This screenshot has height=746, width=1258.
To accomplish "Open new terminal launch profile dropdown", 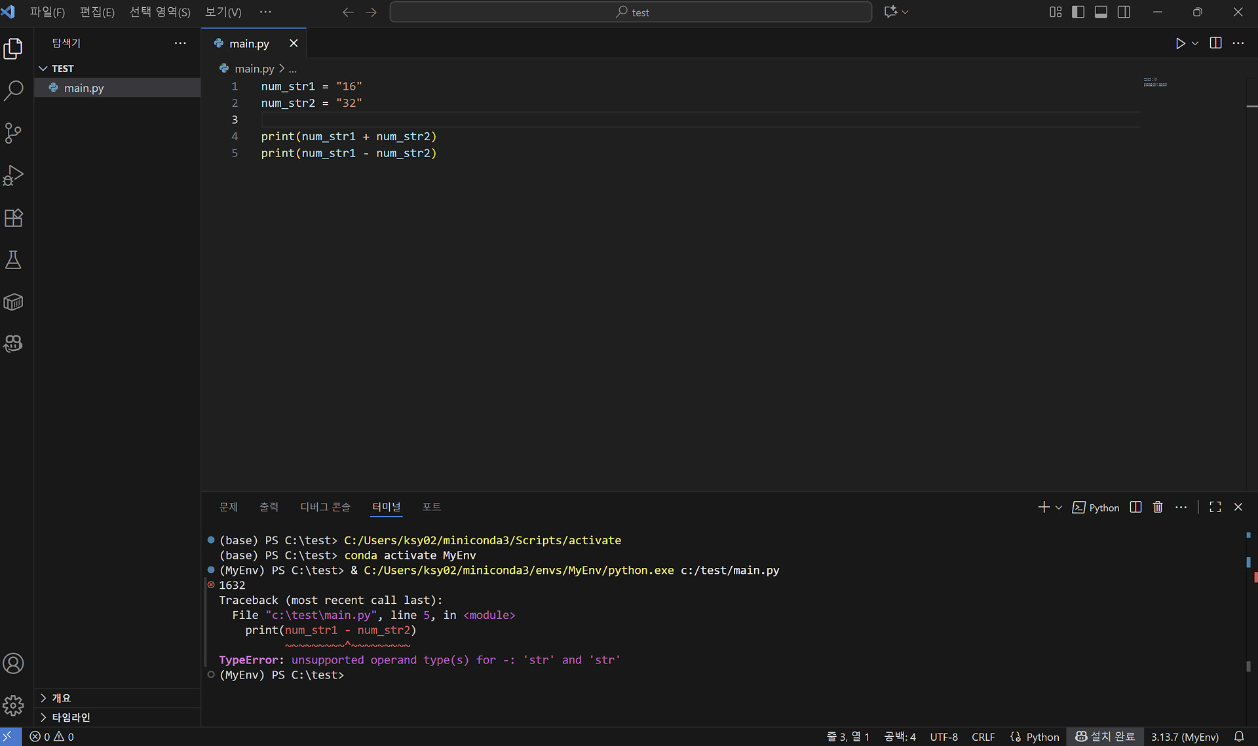I will 1059,508.
